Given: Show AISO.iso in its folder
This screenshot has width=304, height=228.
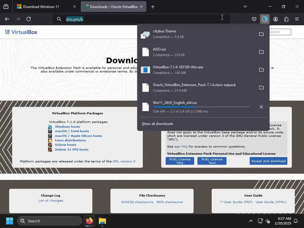Looking at the screenshot, I should point(261,52).
